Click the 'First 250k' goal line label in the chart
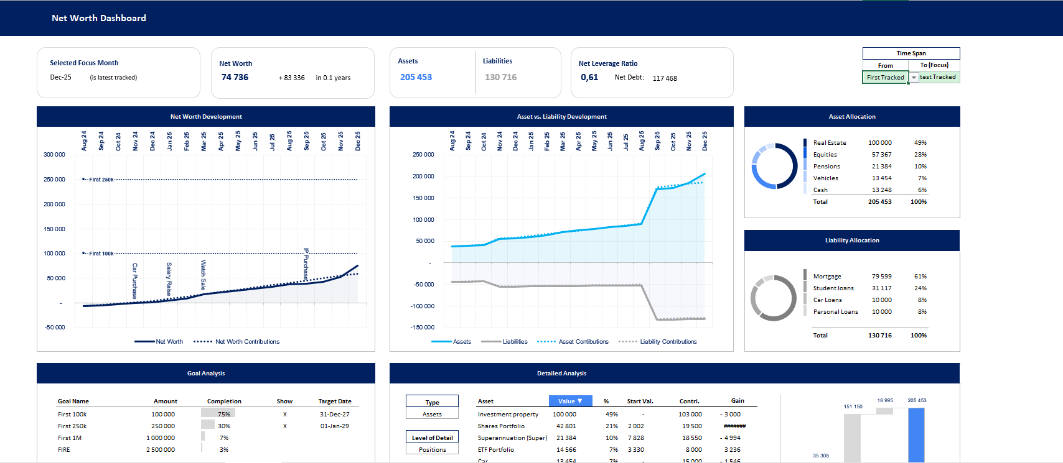This screenshot has height=463, width=1063. coord(101,180)
